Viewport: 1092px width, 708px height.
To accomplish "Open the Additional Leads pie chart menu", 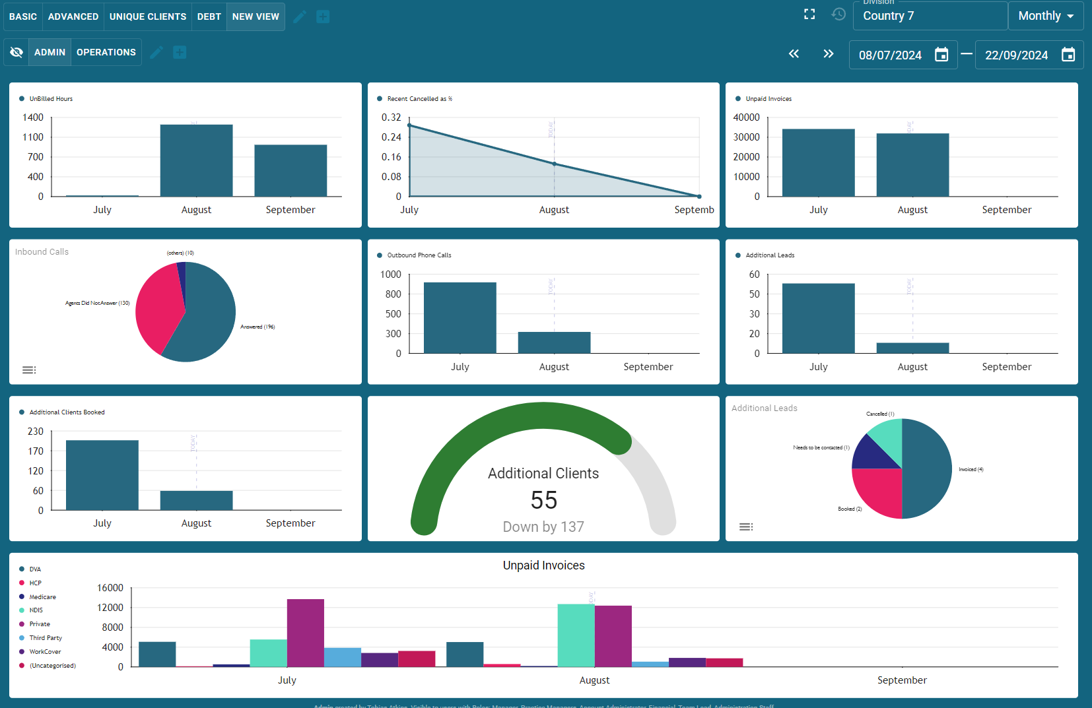I will pos(746,527).
